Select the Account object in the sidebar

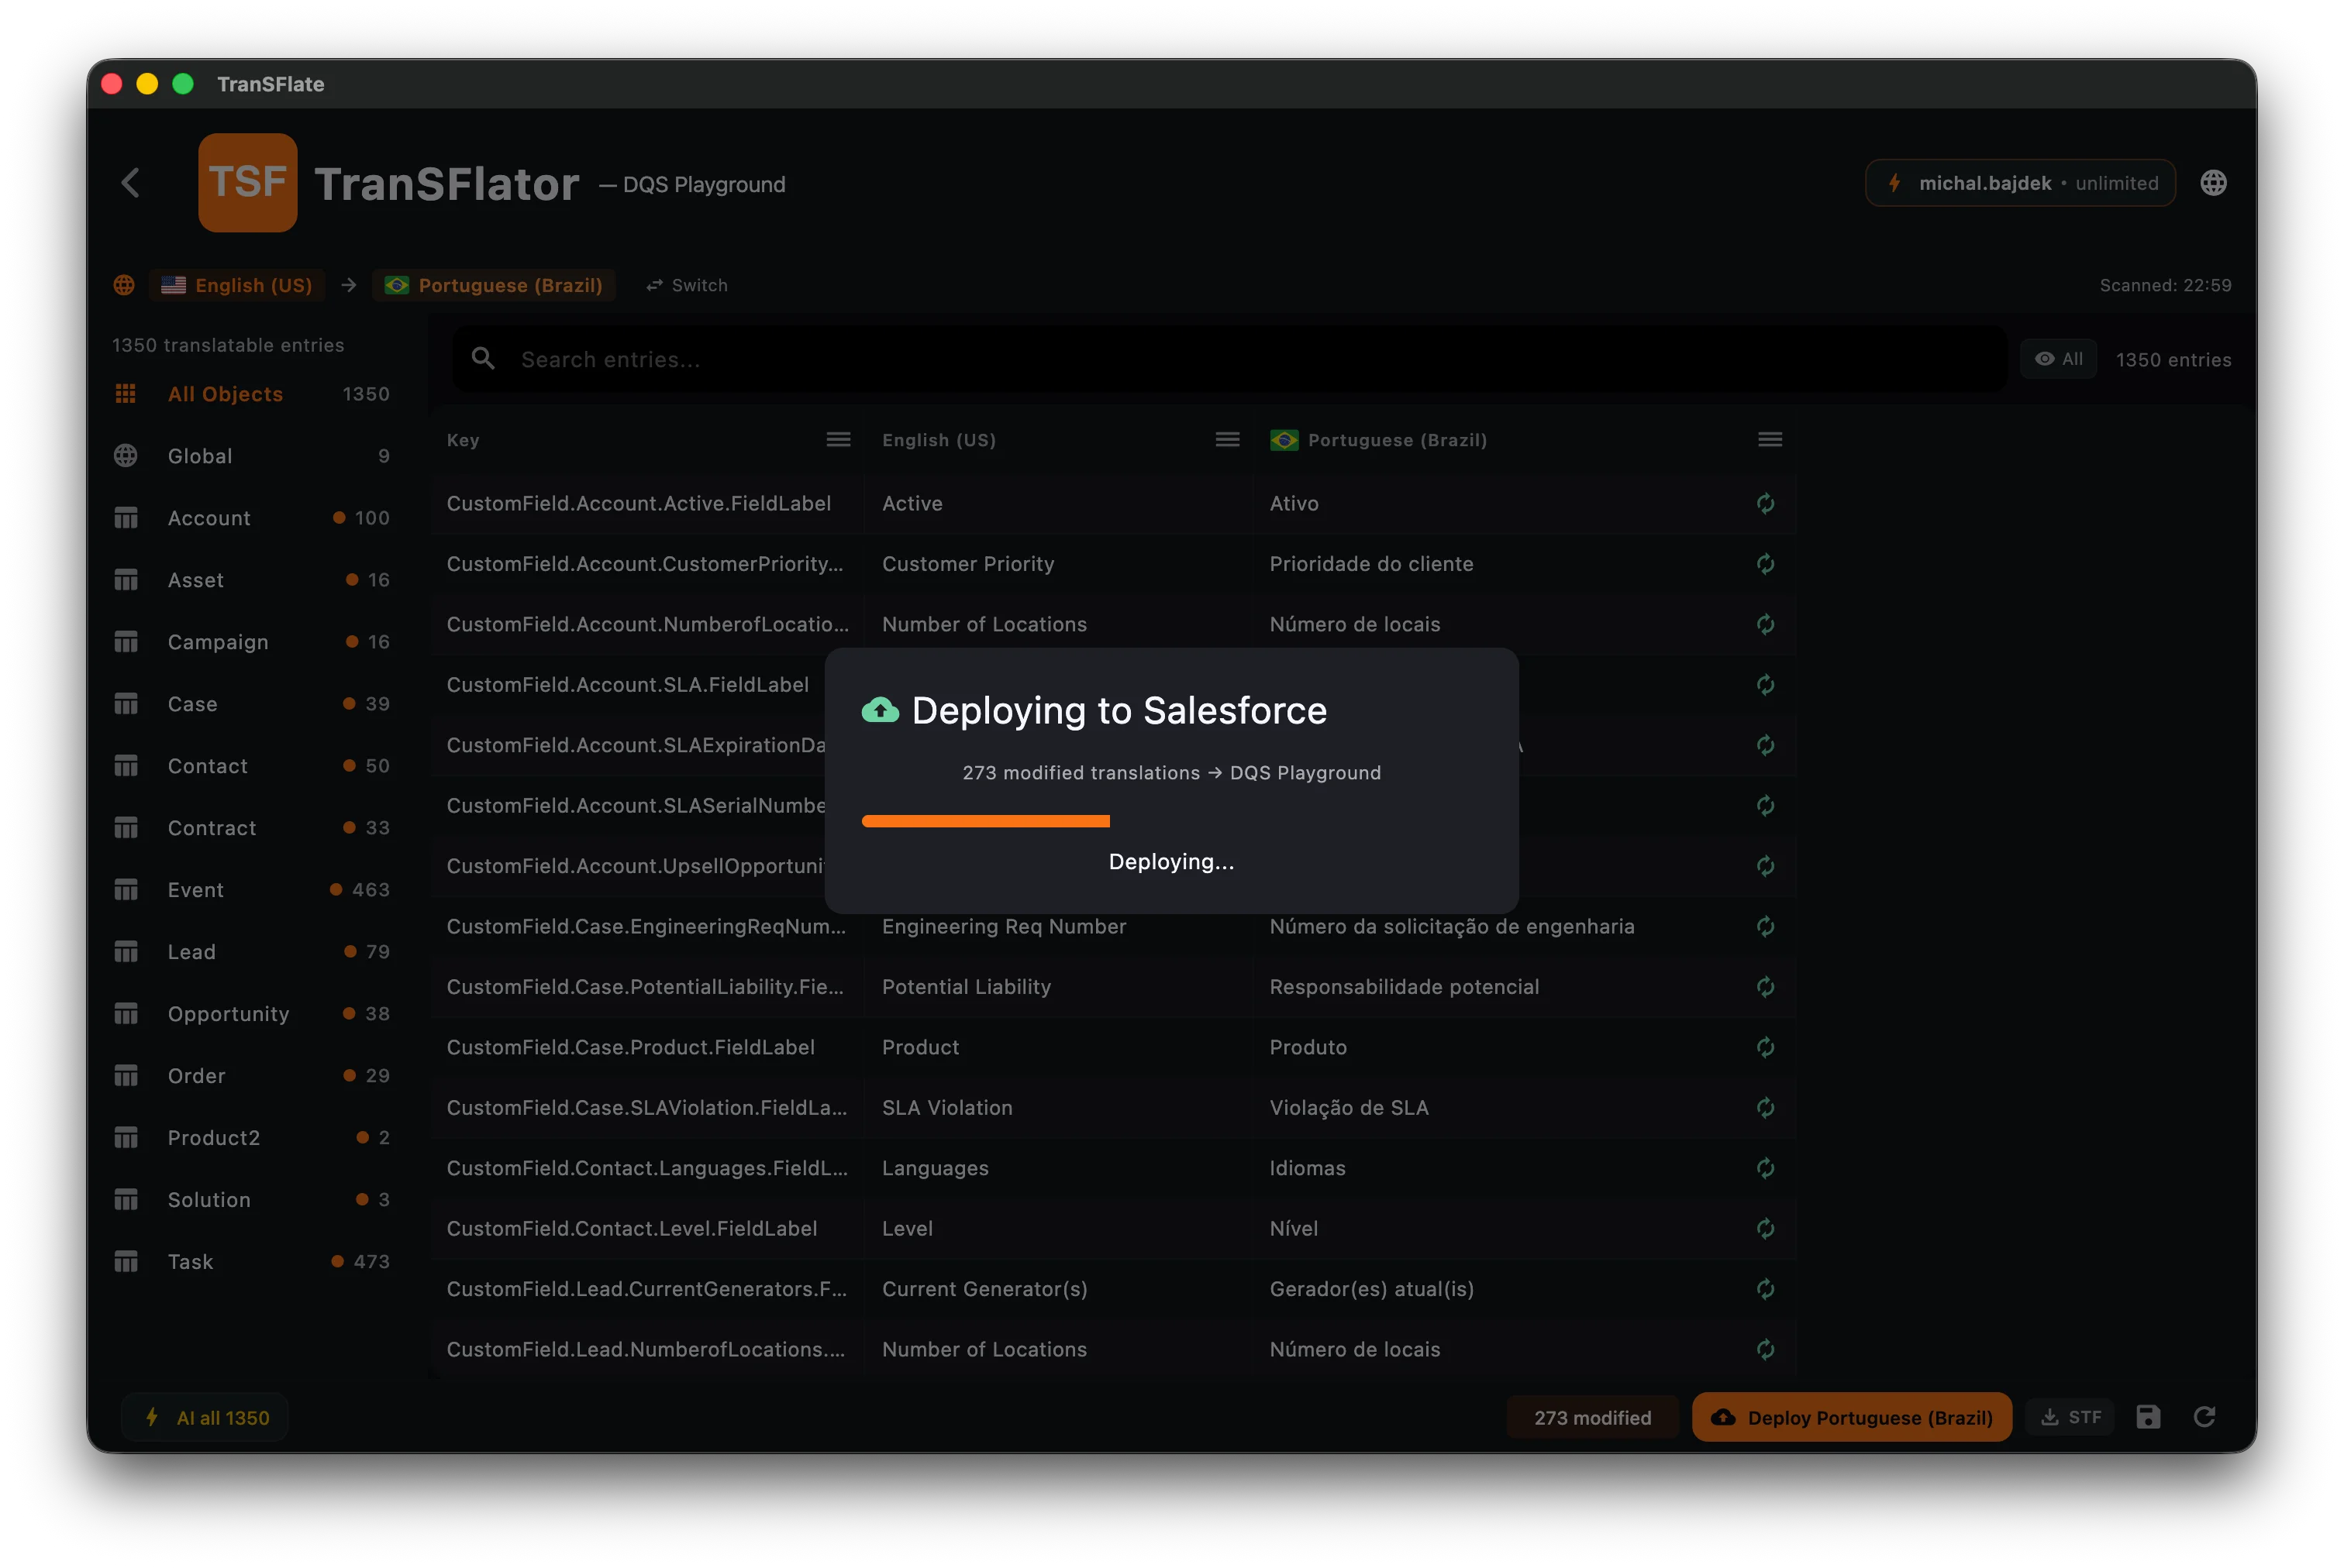(x=209, y=518)
